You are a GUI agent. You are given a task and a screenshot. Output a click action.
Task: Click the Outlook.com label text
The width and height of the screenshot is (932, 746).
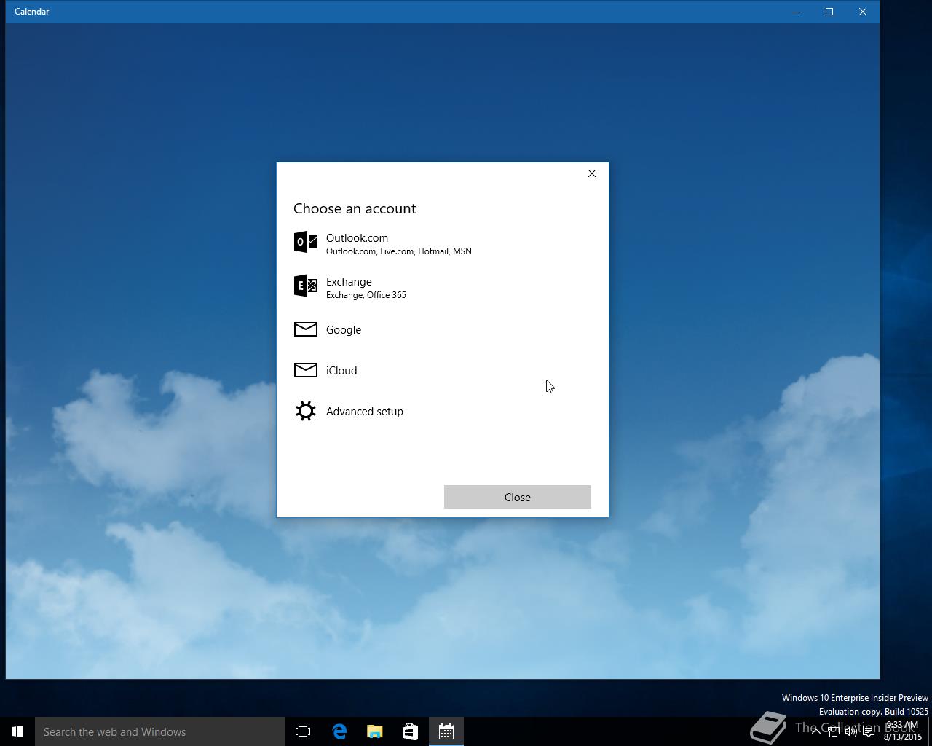357,238
